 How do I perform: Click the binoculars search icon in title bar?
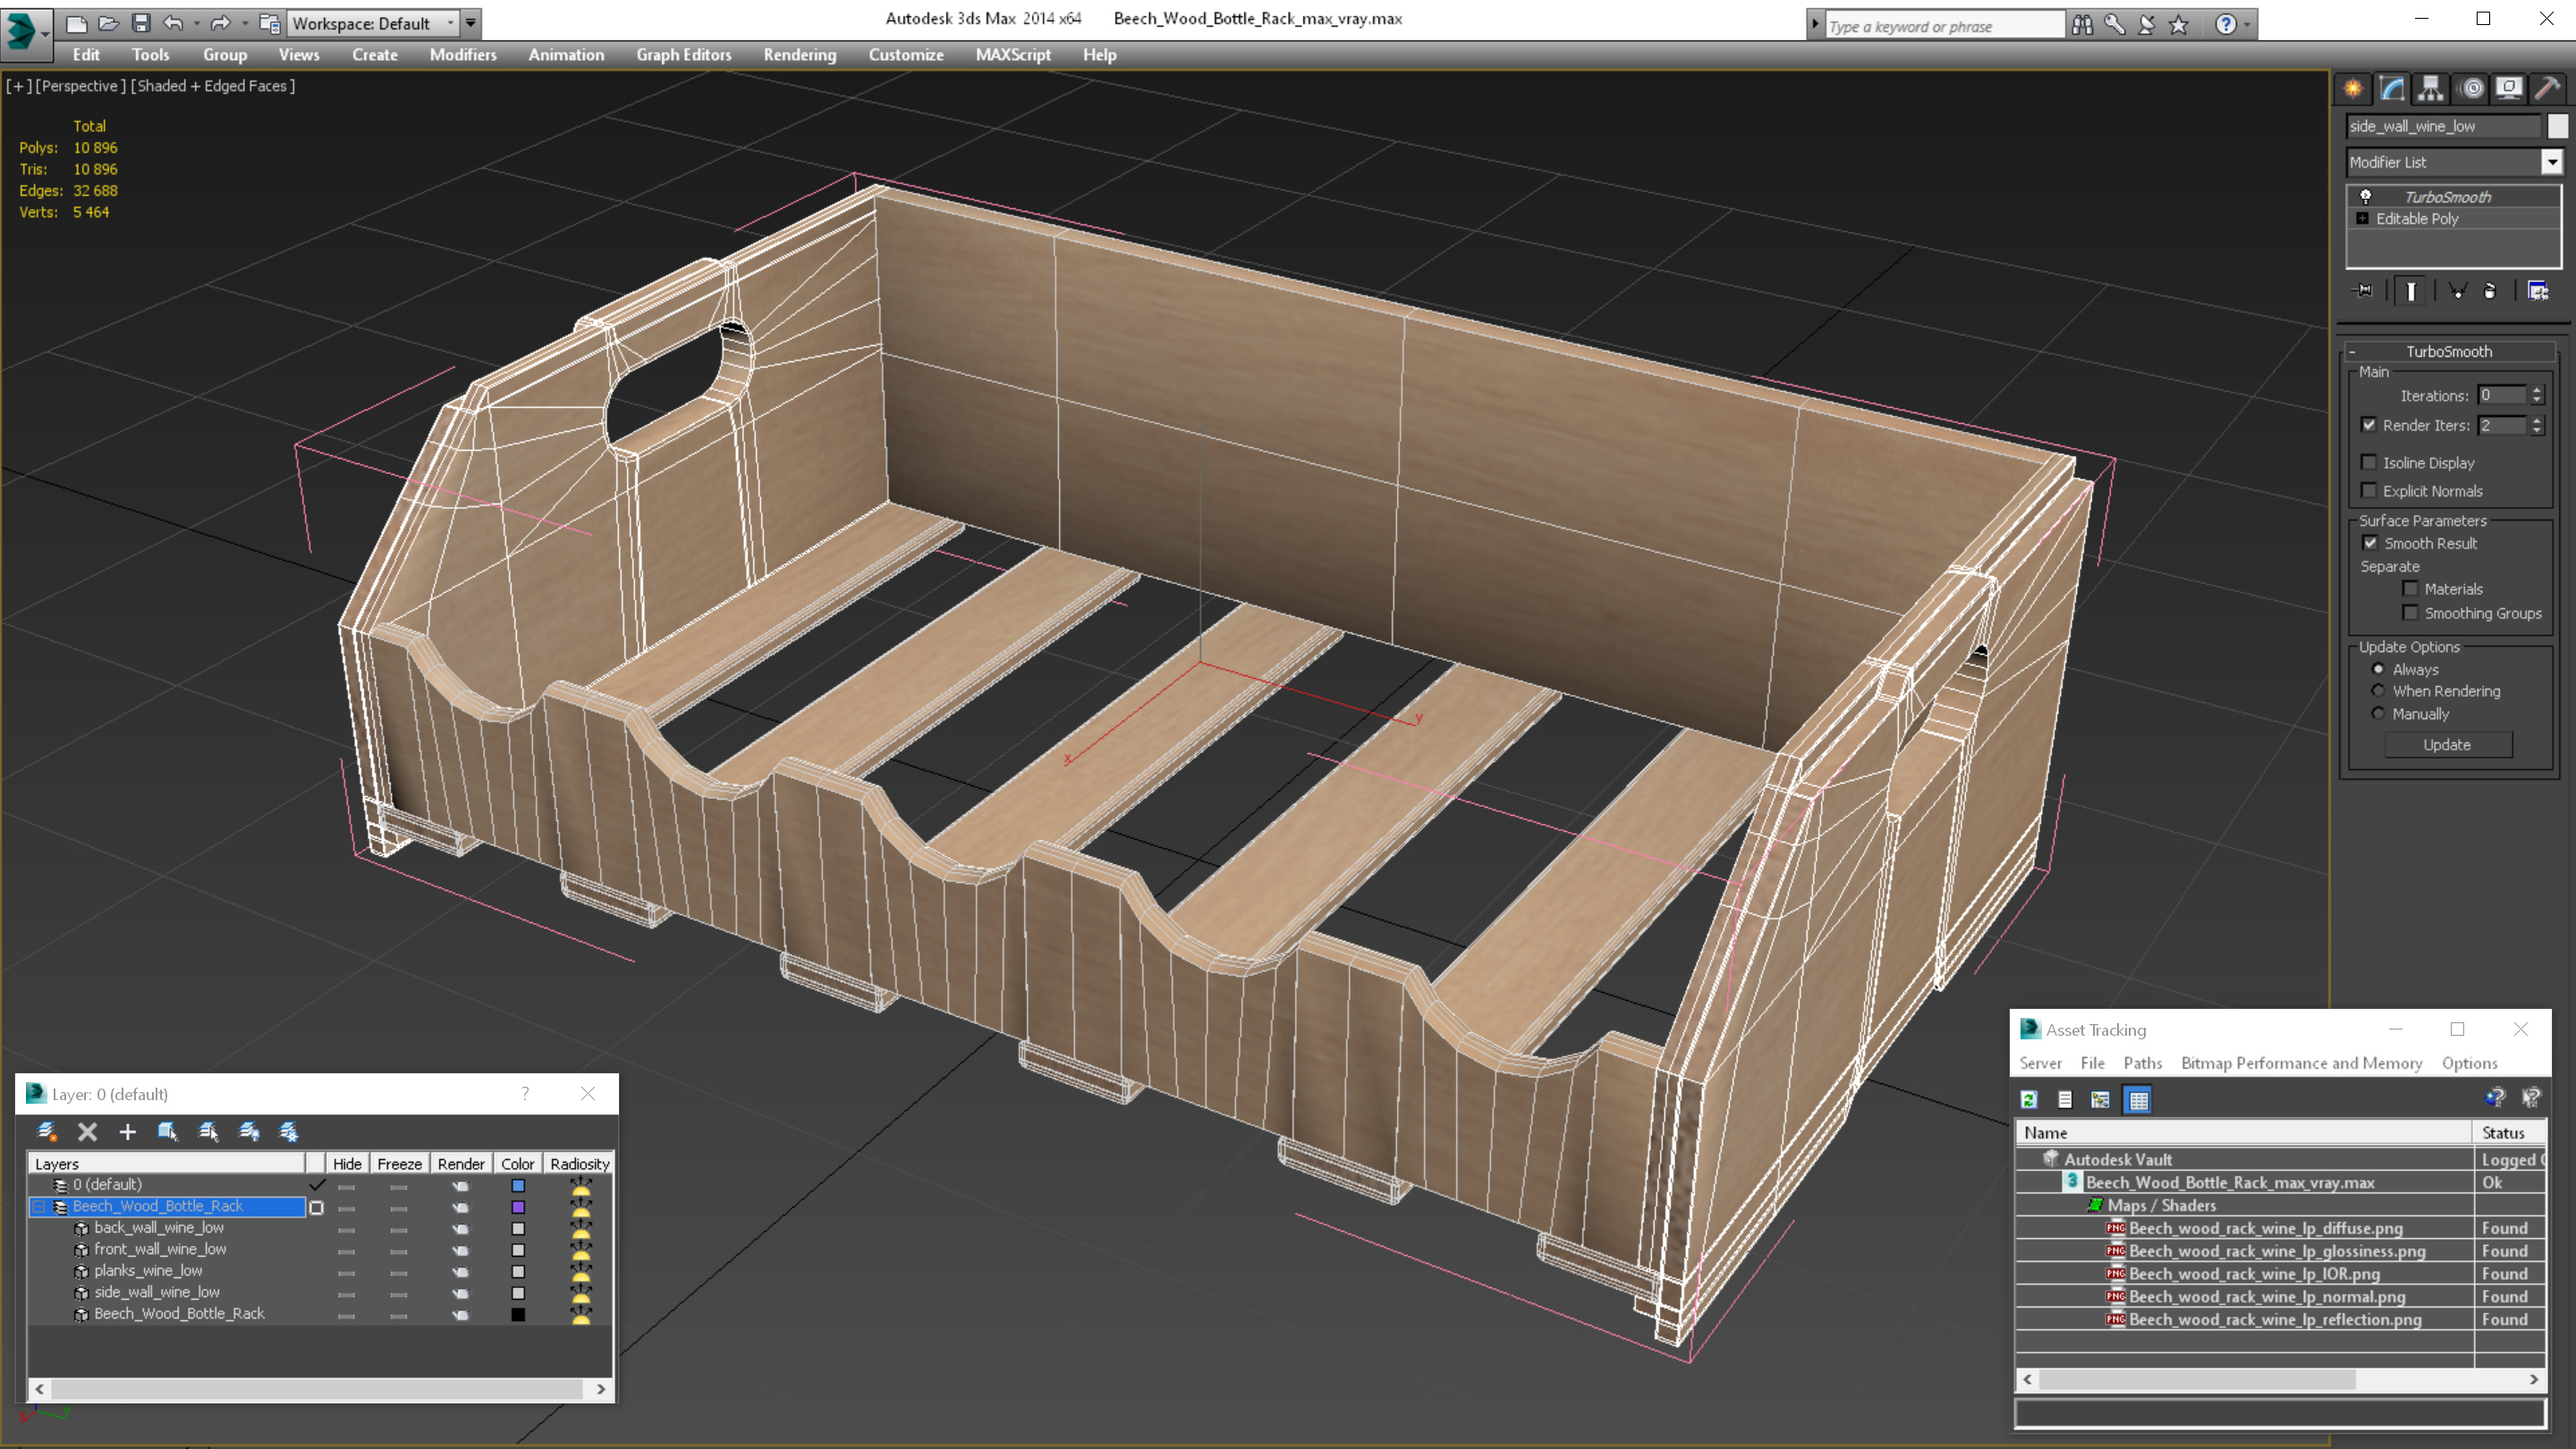[2082, 25]
